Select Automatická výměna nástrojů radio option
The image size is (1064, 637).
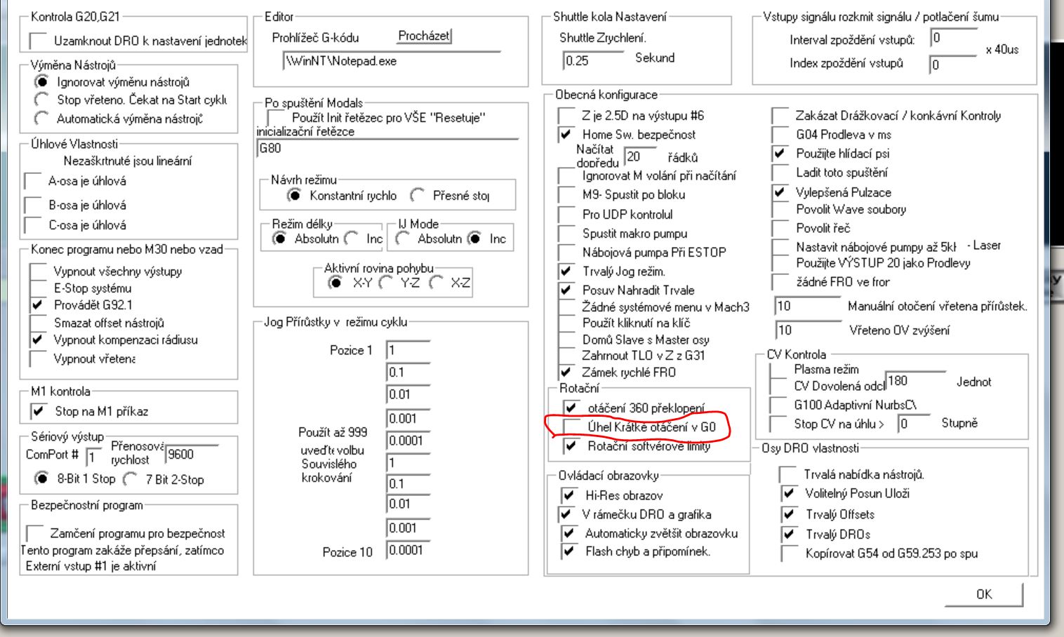[x=41, y=119]
